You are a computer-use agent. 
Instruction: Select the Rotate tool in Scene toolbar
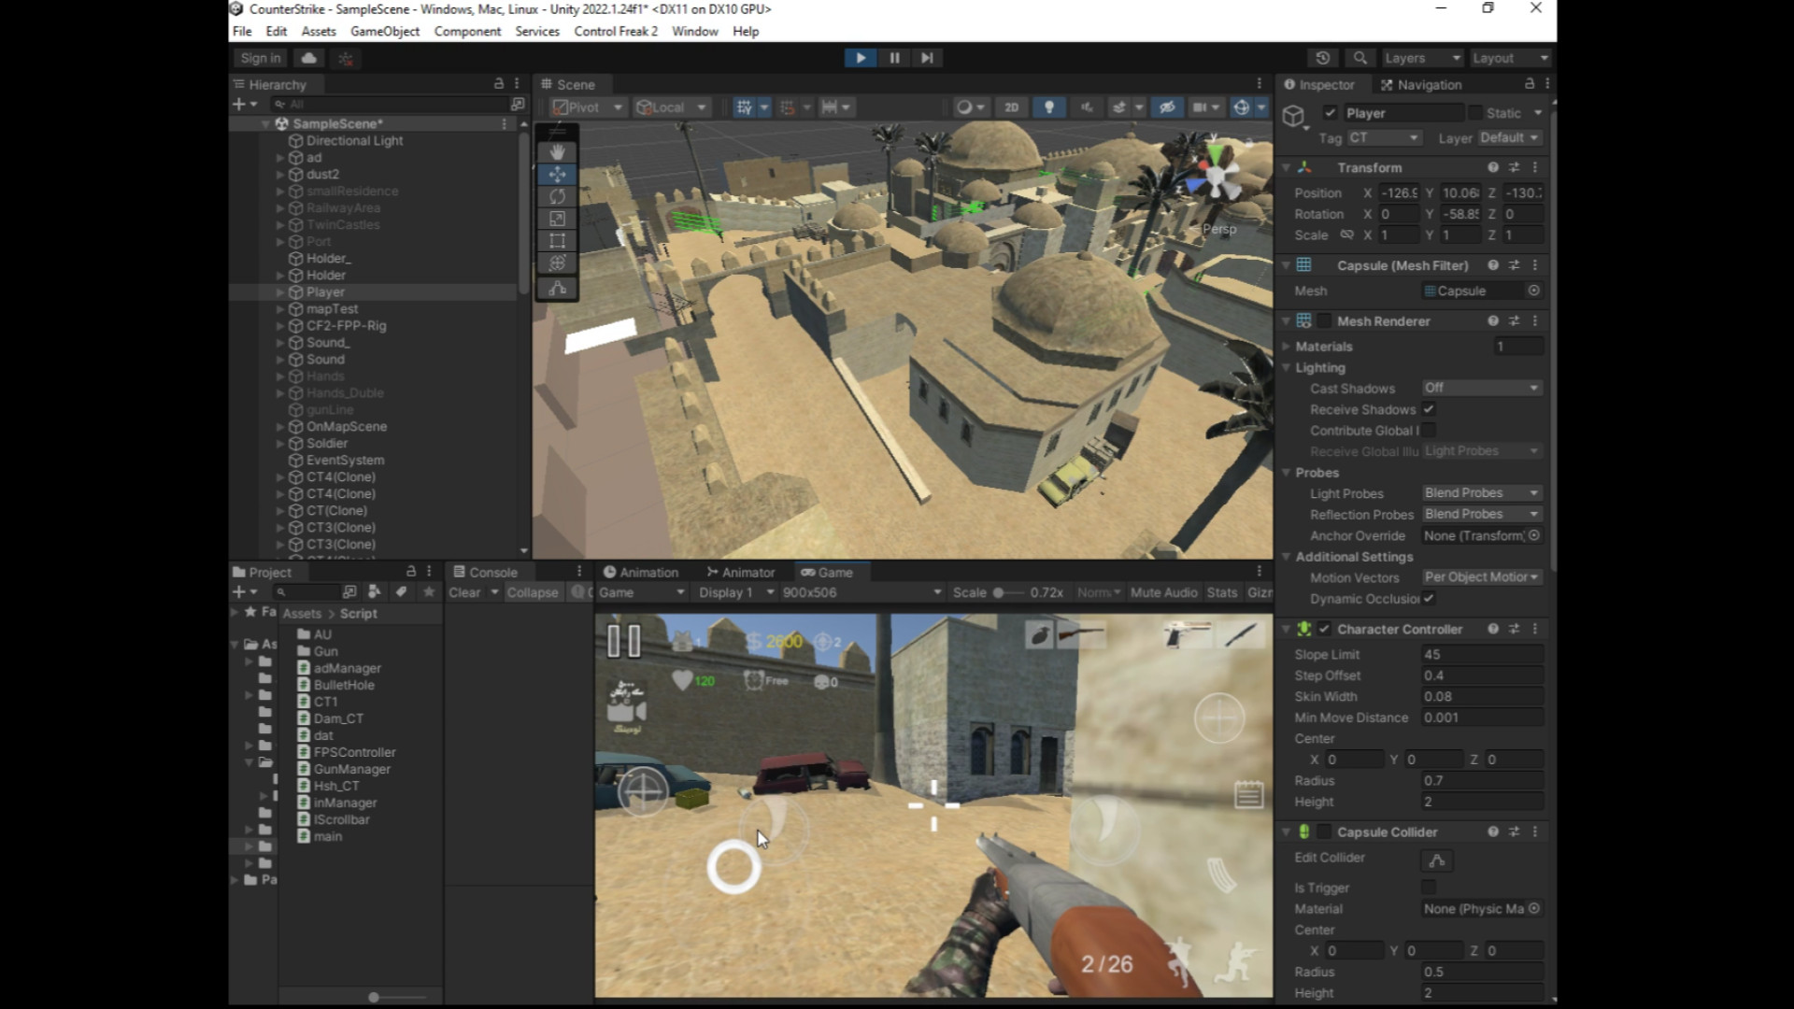click(558, 196)
